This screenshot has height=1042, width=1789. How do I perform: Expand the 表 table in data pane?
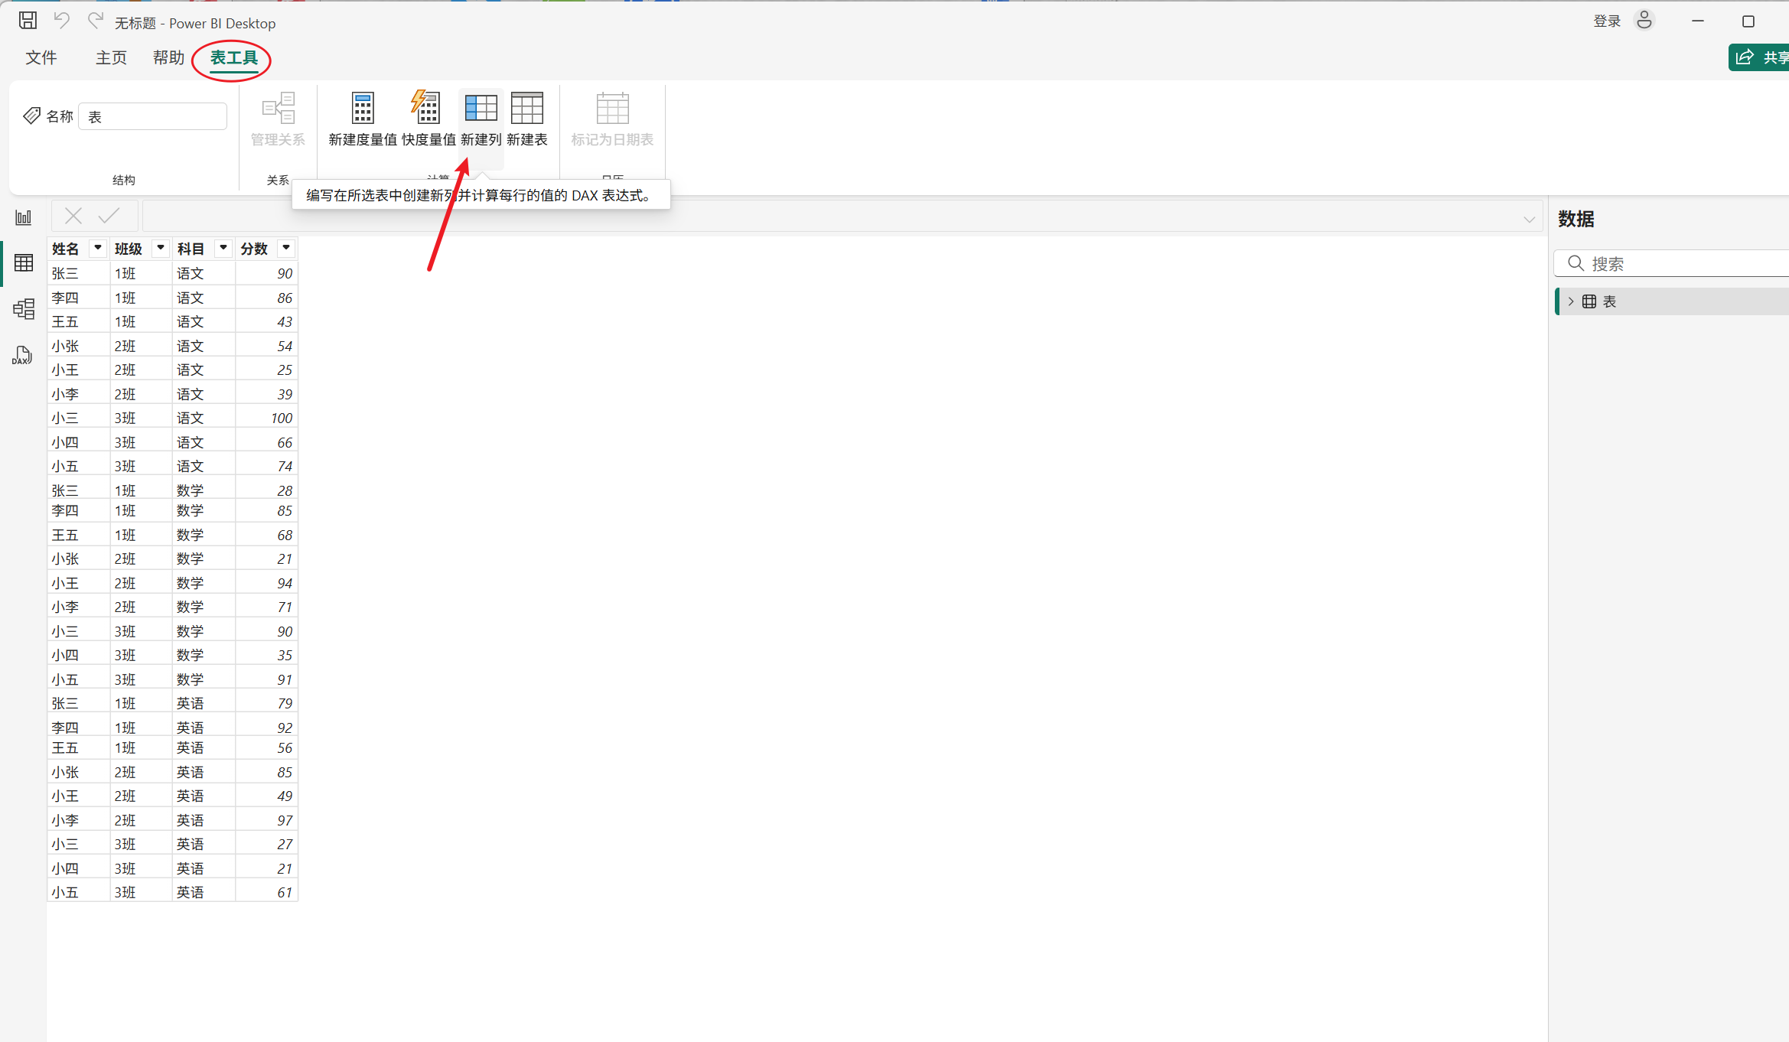tap(1571, 301)
